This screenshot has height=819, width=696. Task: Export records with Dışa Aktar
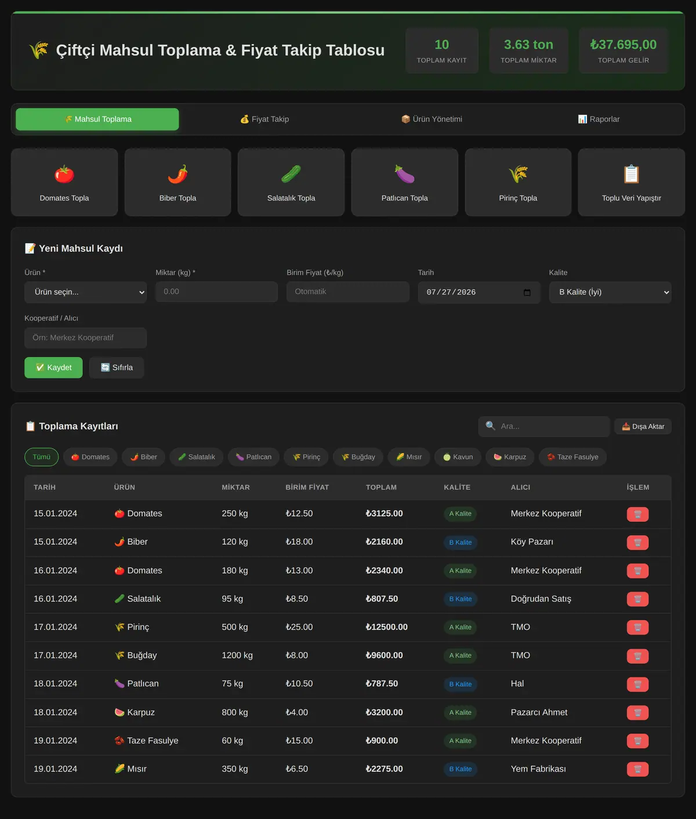click(x=643, y=427)
